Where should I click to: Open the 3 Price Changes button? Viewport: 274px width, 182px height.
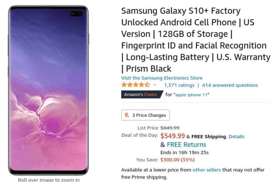[x=145, y=115]
